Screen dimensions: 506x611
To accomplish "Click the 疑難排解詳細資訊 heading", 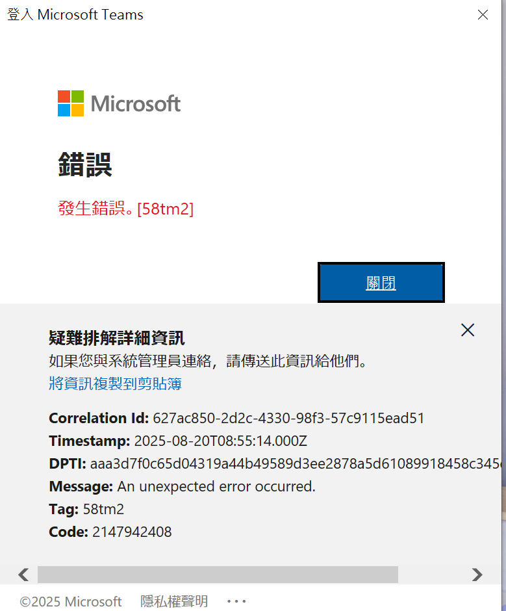I will (x=117, y=338).
